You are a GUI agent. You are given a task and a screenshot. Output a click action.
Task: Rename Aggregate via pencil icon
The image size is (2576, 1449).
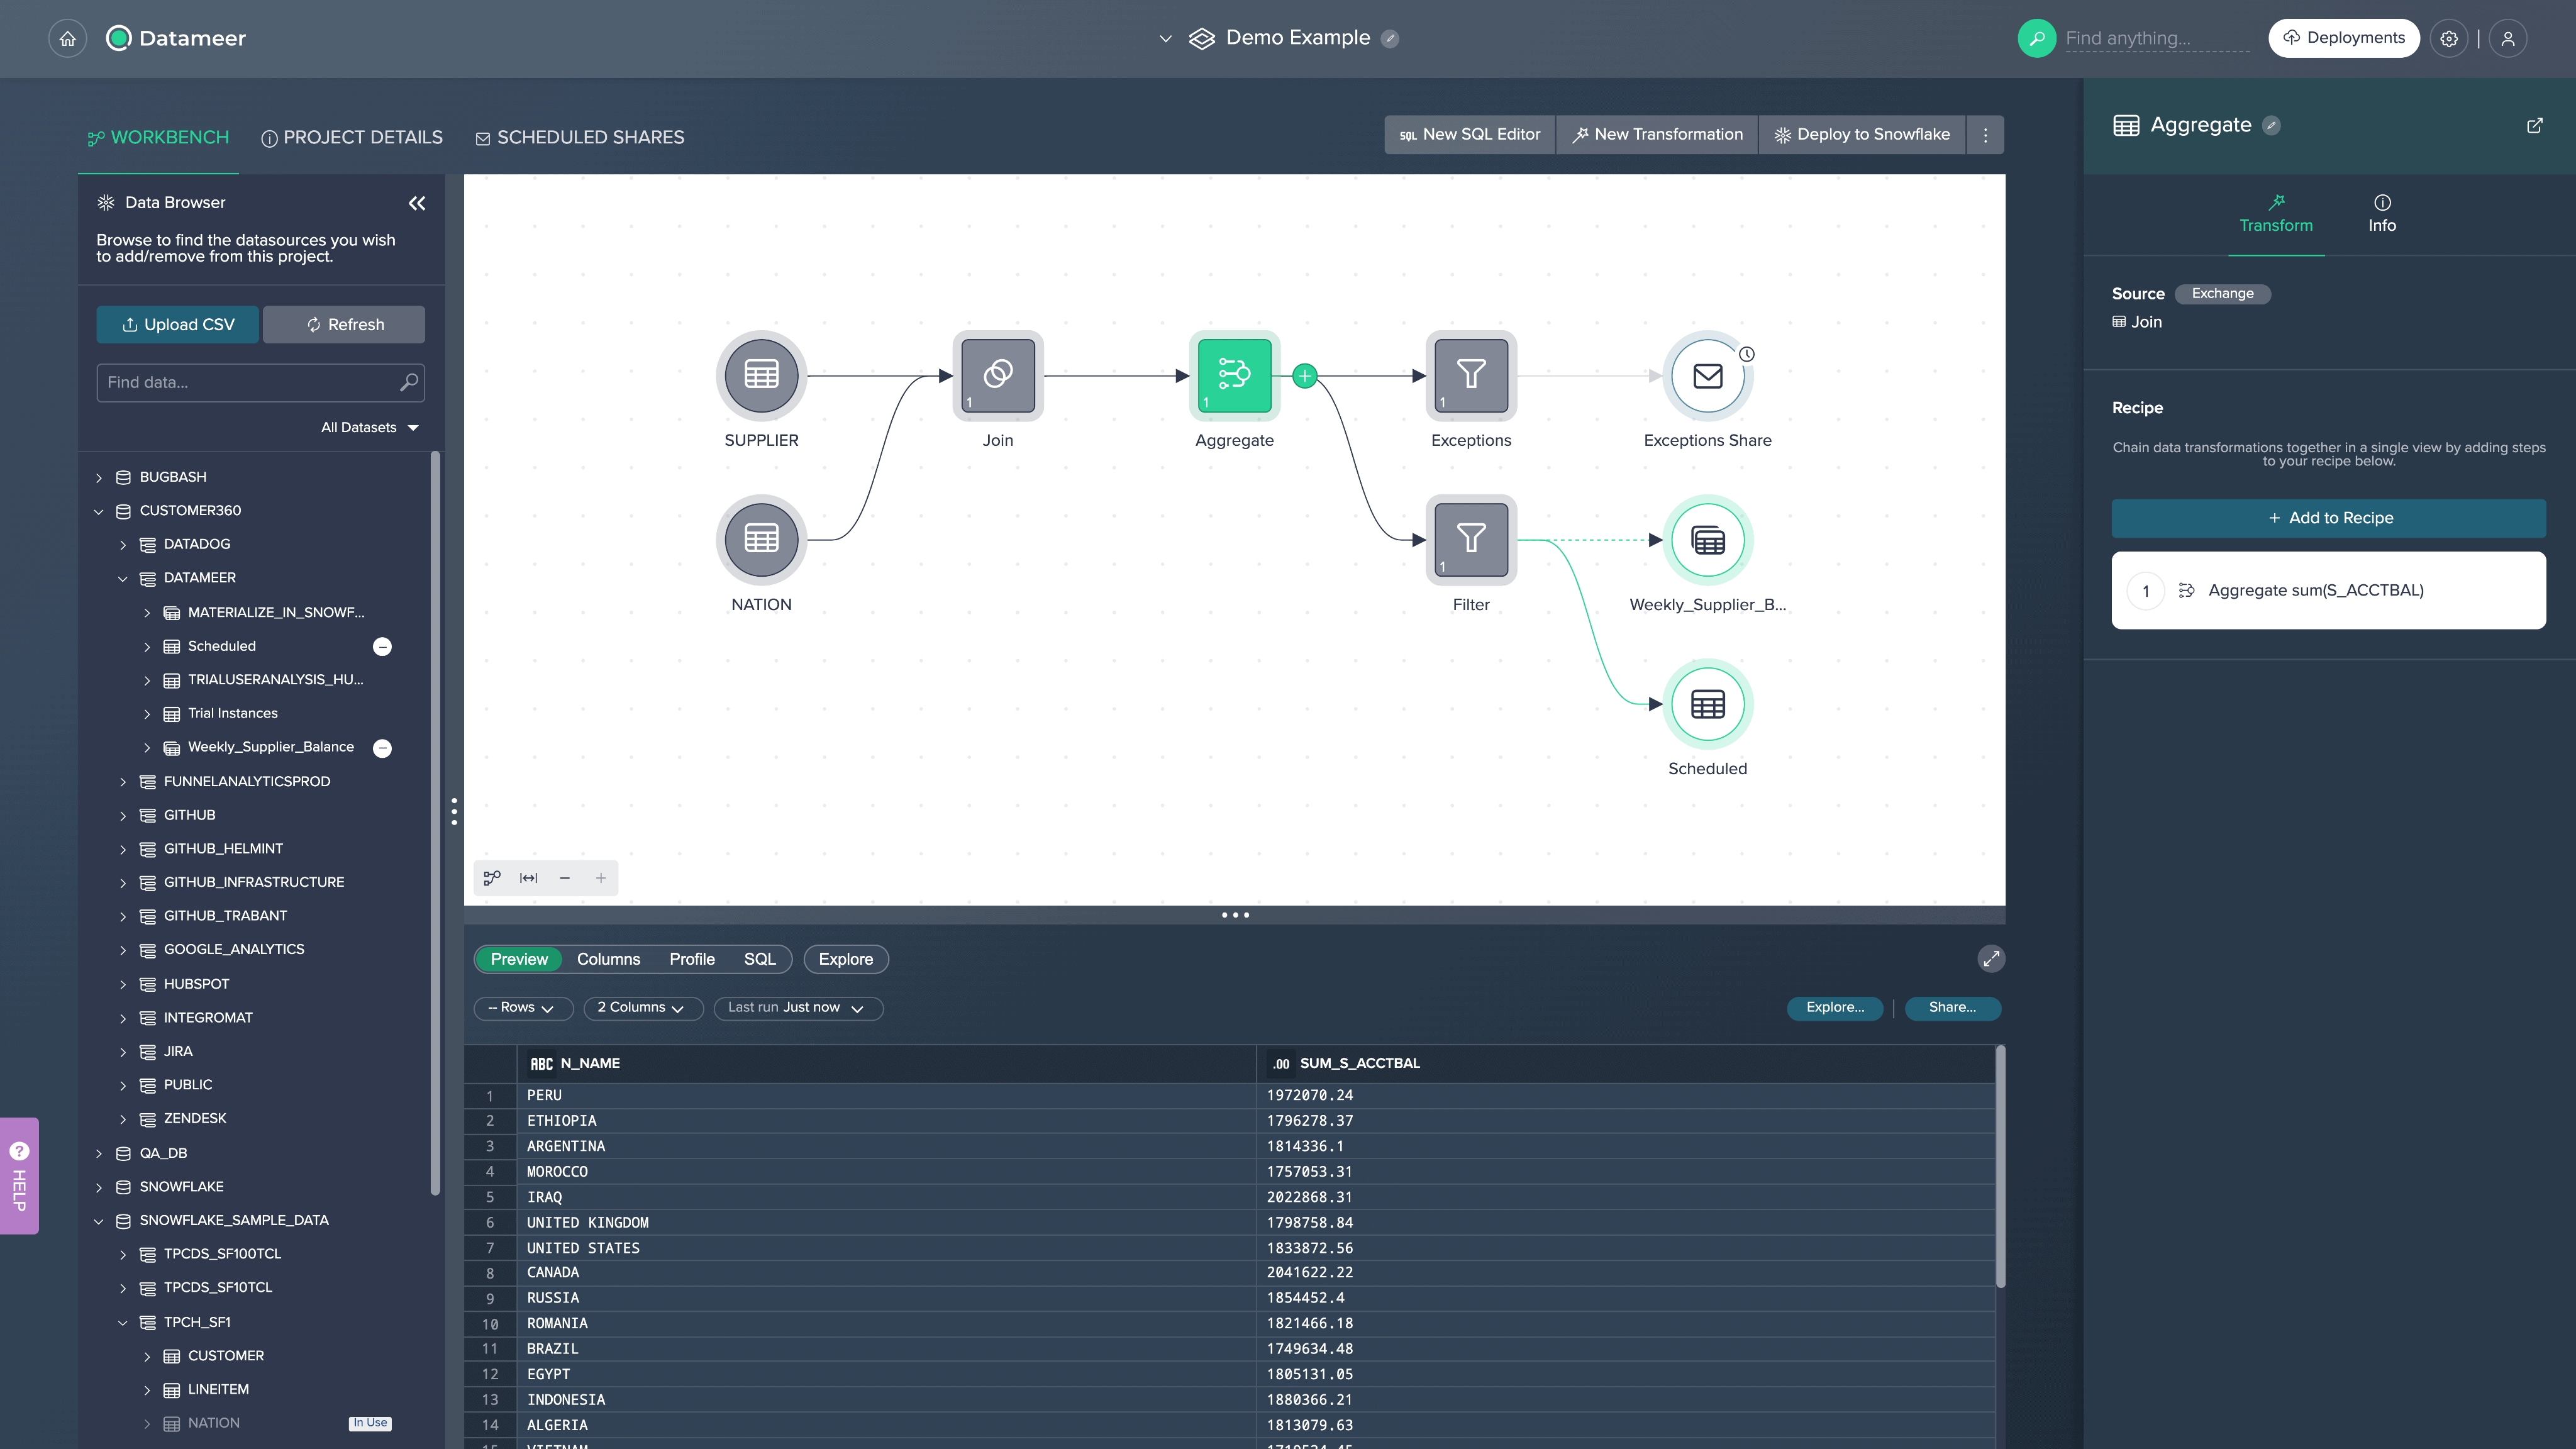pyautogui.click(x=2271, y=126)
